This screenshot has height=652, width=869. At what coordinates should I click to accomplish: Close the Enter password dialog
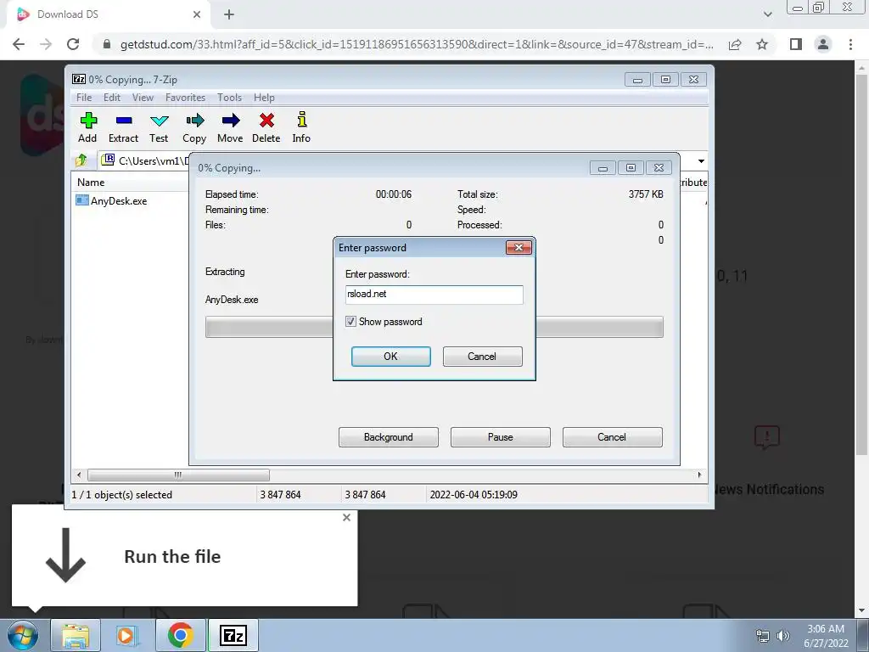coord(519,247)
